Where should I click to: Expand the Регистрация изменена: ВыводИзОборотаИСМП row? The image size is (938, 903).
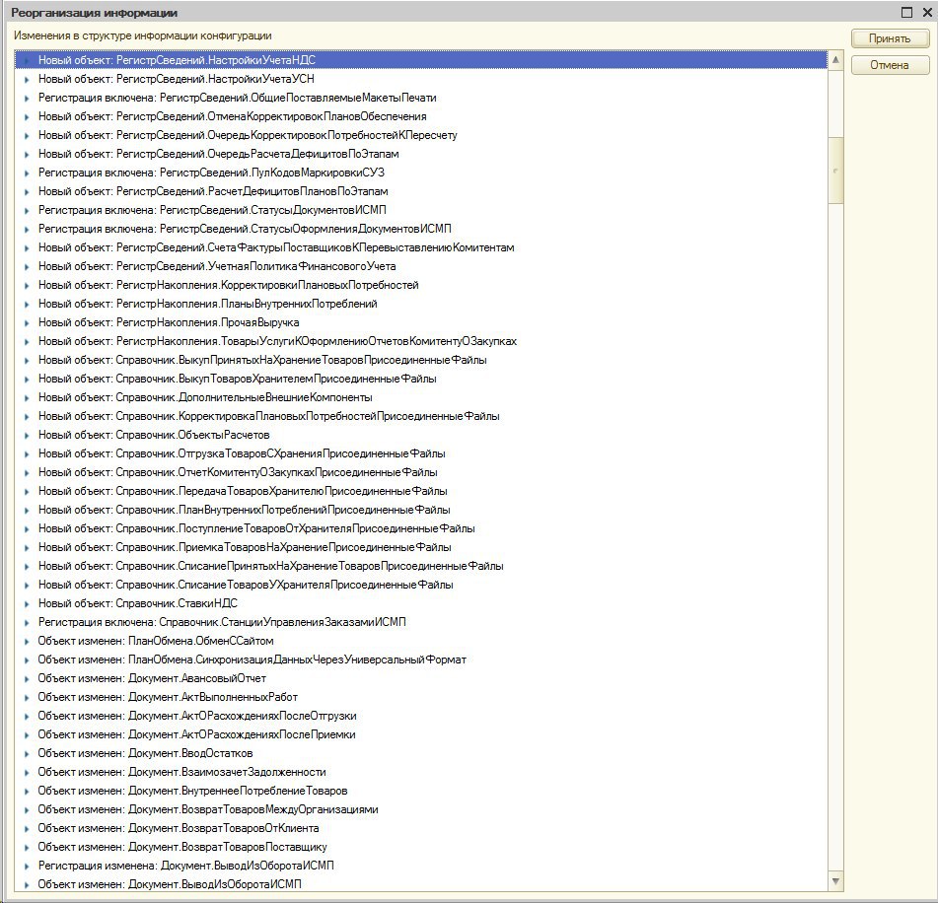click(27, 866)
